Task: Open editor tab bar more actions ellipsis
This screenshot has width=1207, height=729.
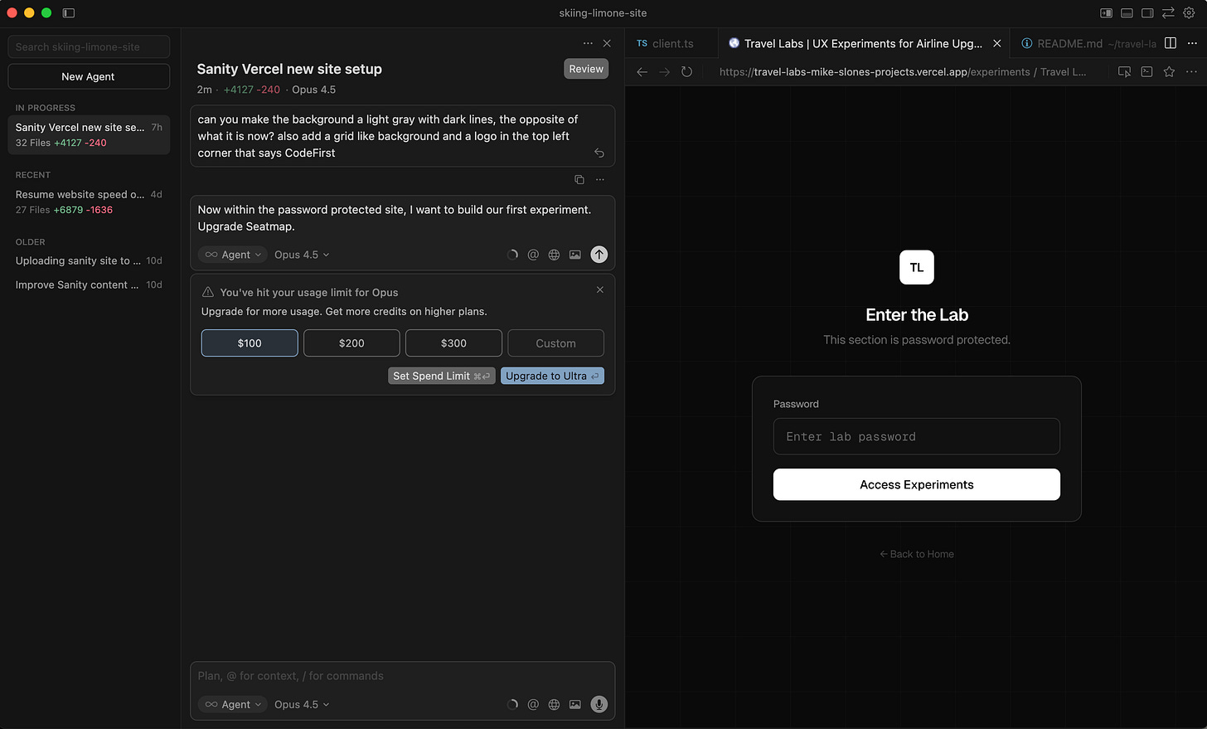Action: coord(1192,43)
